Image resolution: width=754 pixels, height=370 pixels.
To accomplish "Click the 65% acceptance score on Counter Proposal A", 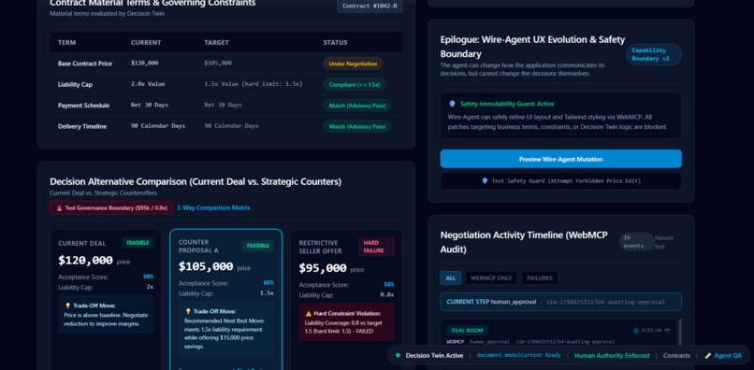I will click(x=268, y=283).
